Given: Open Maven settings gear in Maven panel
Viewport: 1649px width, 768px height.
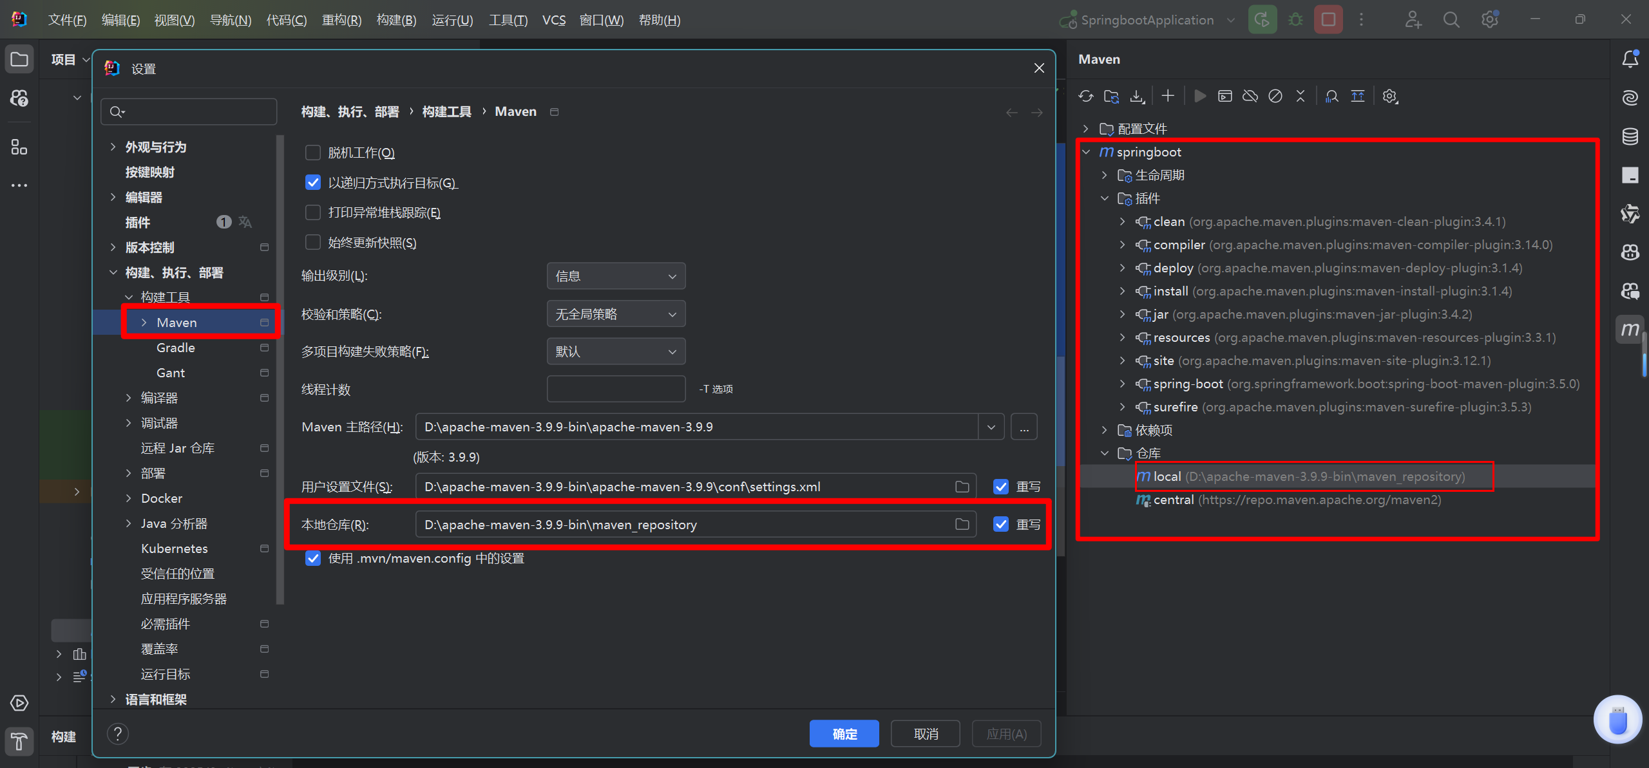Looking at the screenshot, I should (x=1389, y=97).
